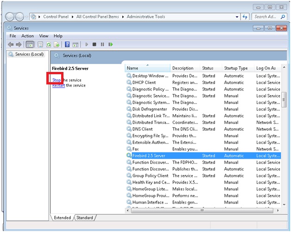Toggle the Show/Hide Console Tree icon
The width and height of the screenshot is (291, 232).
(30, 45)
